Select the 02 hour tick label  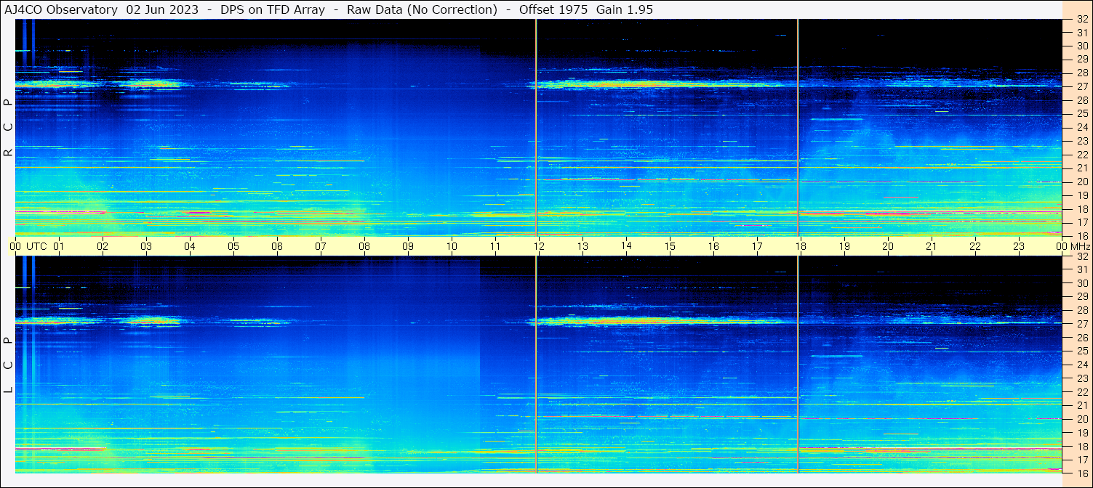tap(103, 246)
